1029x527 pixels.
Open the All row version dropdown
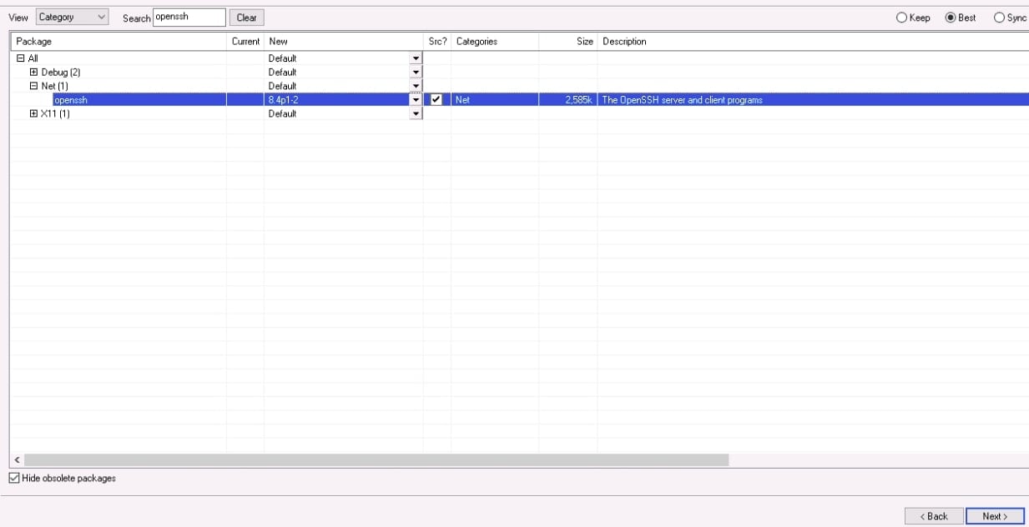(416, 58)
